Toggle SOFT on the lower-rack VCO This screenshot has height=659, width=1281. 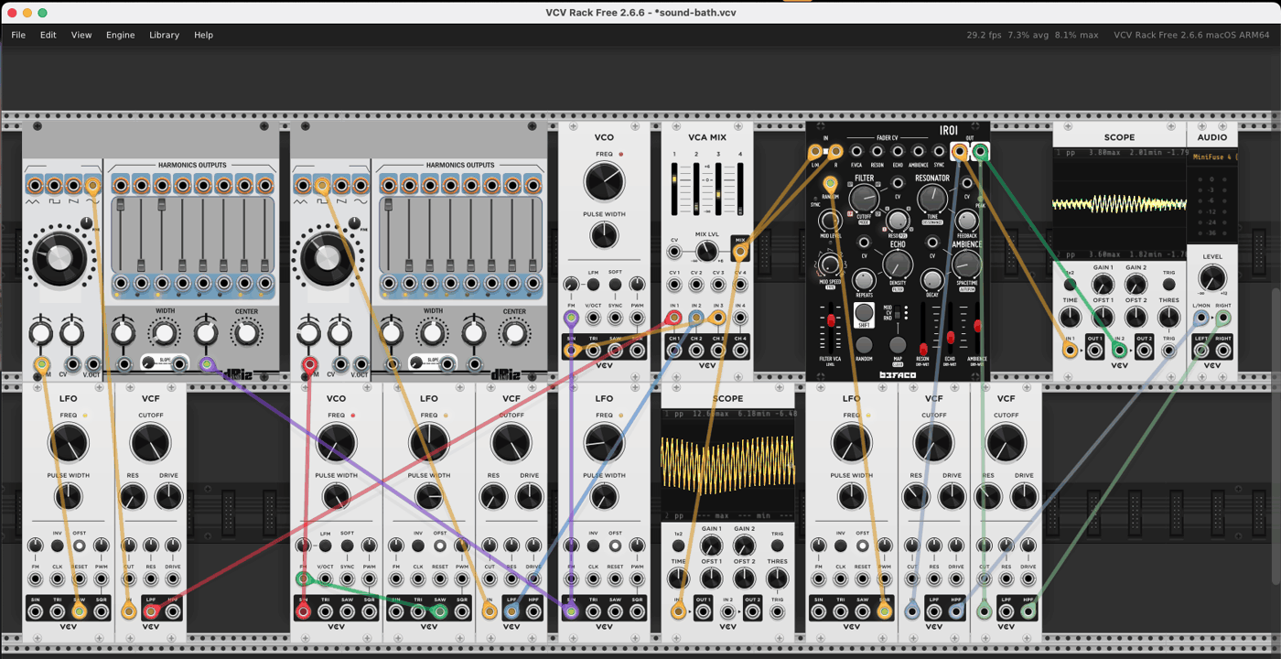(x=347, y=546)
